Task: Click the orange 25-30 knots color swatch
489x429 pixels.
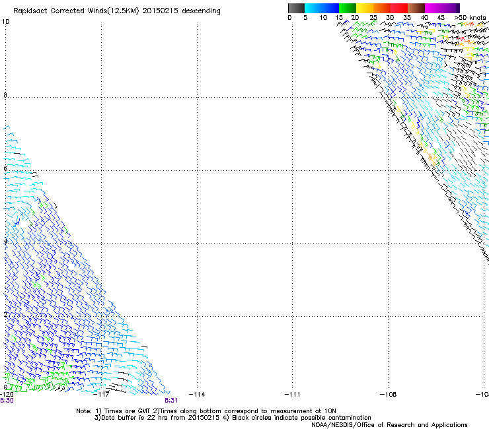Action: [x=382, y=8]
